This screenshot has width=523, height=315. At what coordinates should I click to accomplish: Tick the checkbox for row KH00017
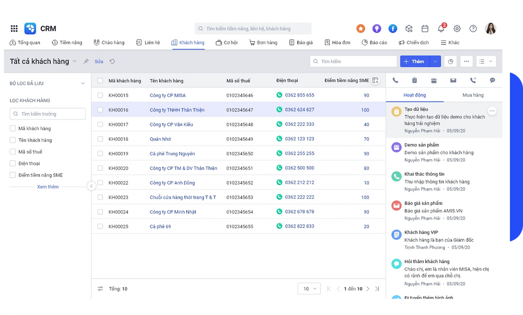point(100,124)
